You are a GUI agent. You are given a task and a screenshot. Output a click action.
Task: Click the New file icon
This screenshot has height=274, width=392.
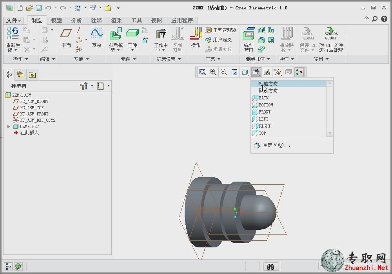pos(20,8)
